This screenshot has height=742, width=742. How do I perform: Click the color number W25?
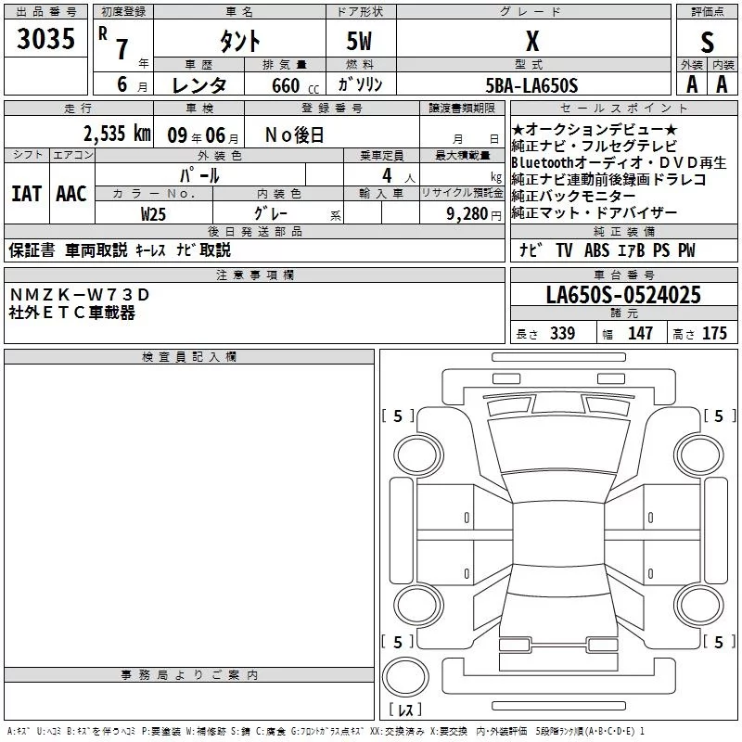pos(153,214)
